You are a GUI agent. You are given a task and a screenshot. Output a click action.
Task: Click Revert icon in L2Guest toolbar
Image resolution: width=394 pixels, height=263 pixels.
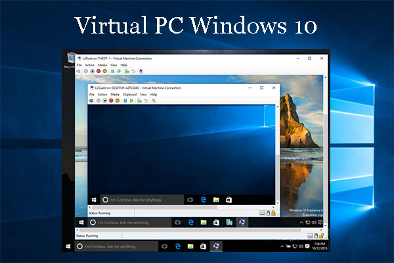click(146, 101)
